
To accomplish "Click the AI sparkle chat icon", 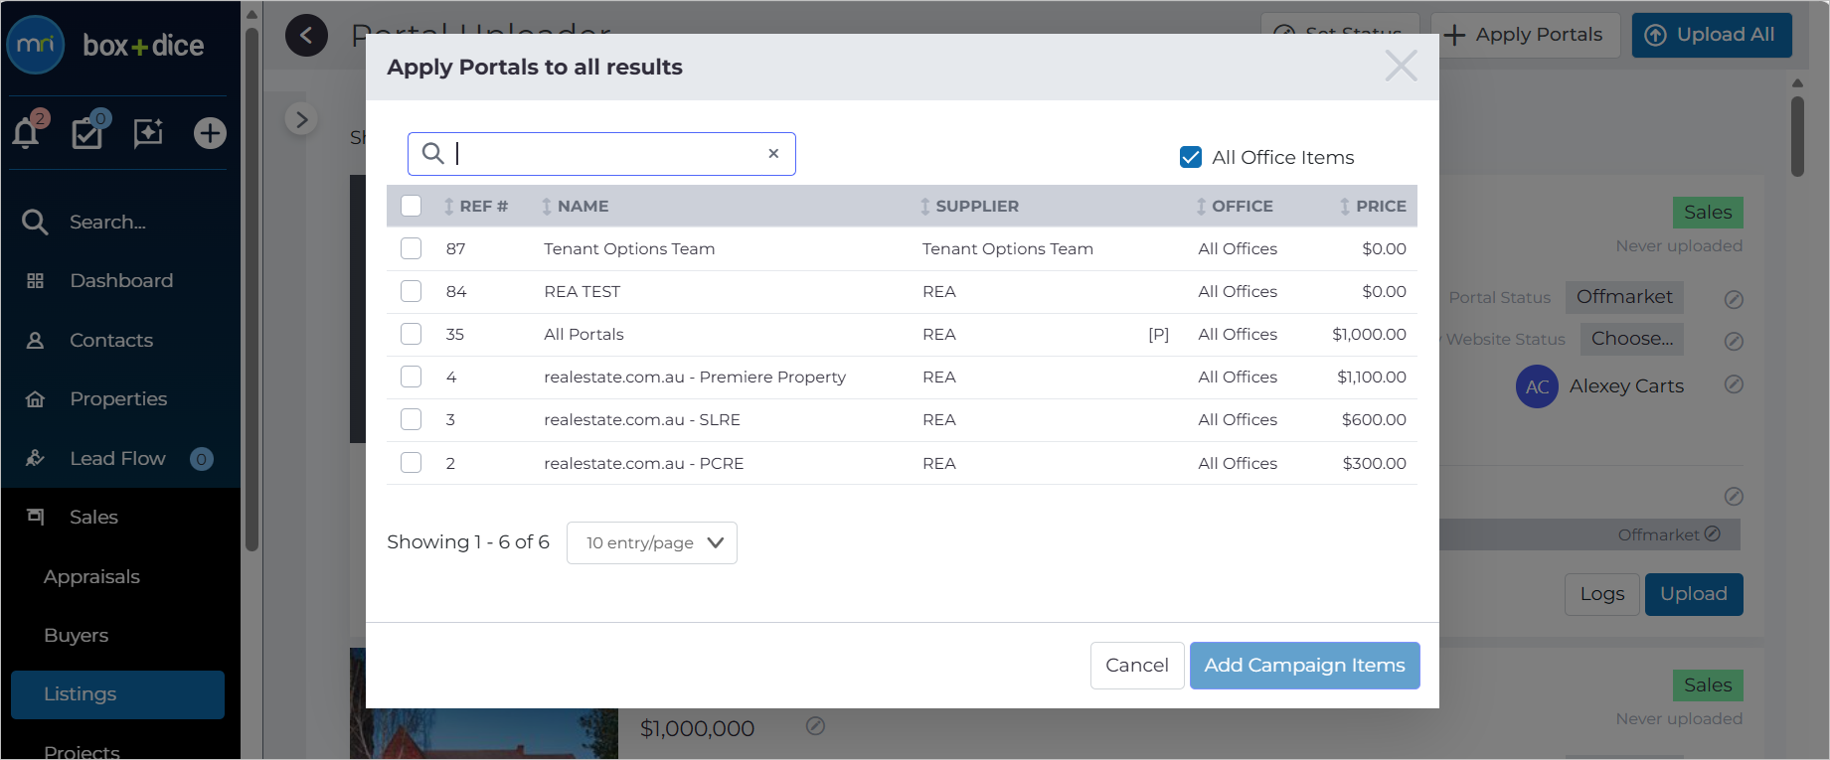I will pyautogui.click(x=148, y=133).
